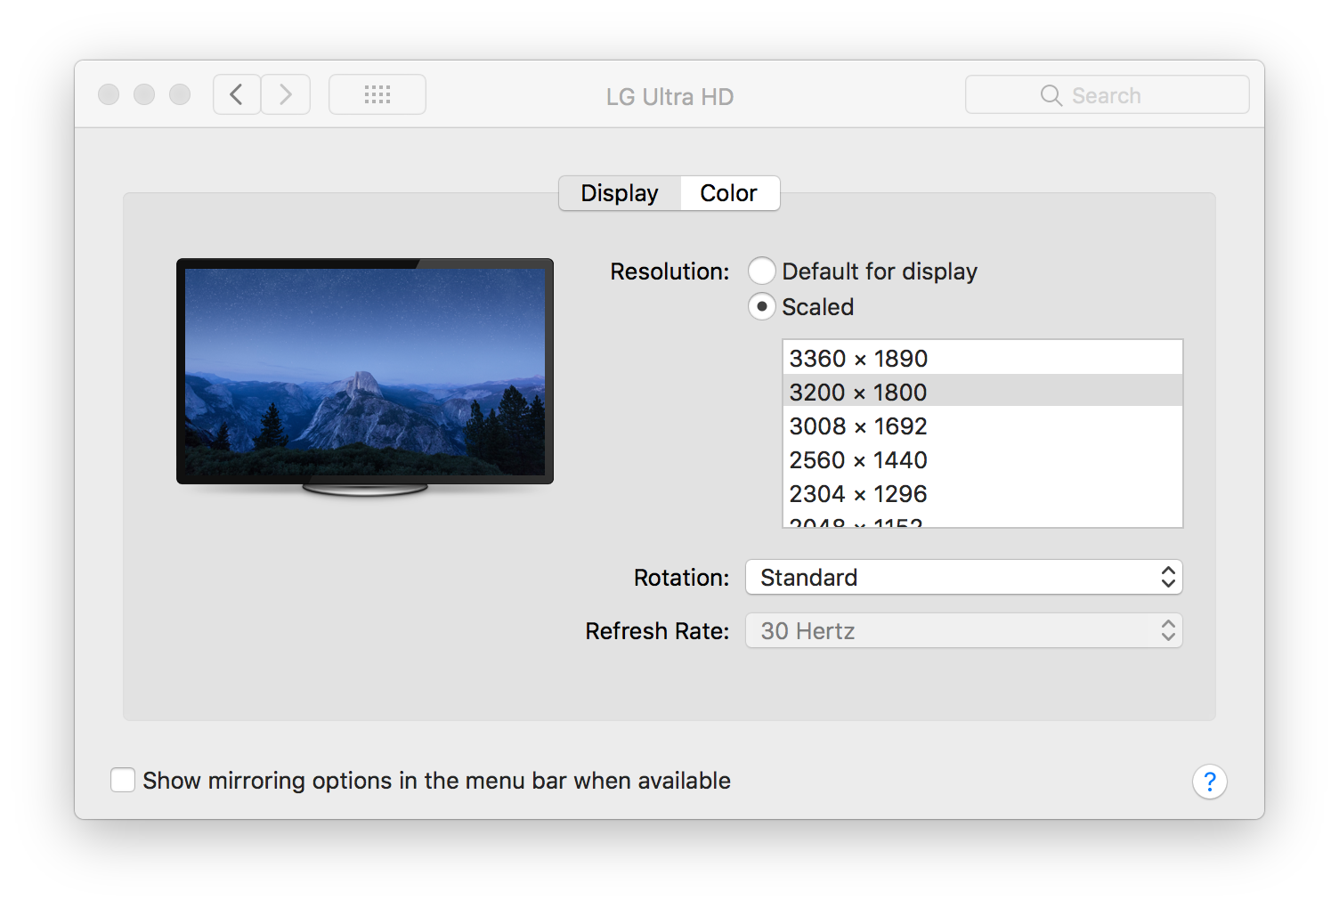The image size is (1339, 908).
Task: Close the LG Ultra HD window
Action: coord(109,94)
